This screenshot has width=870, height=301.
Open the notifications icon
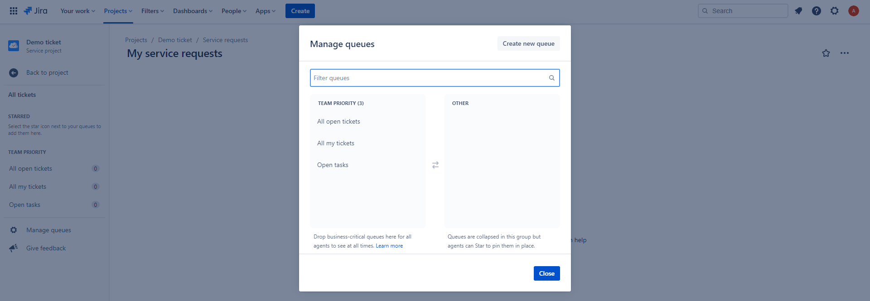[x=798, y=11]
